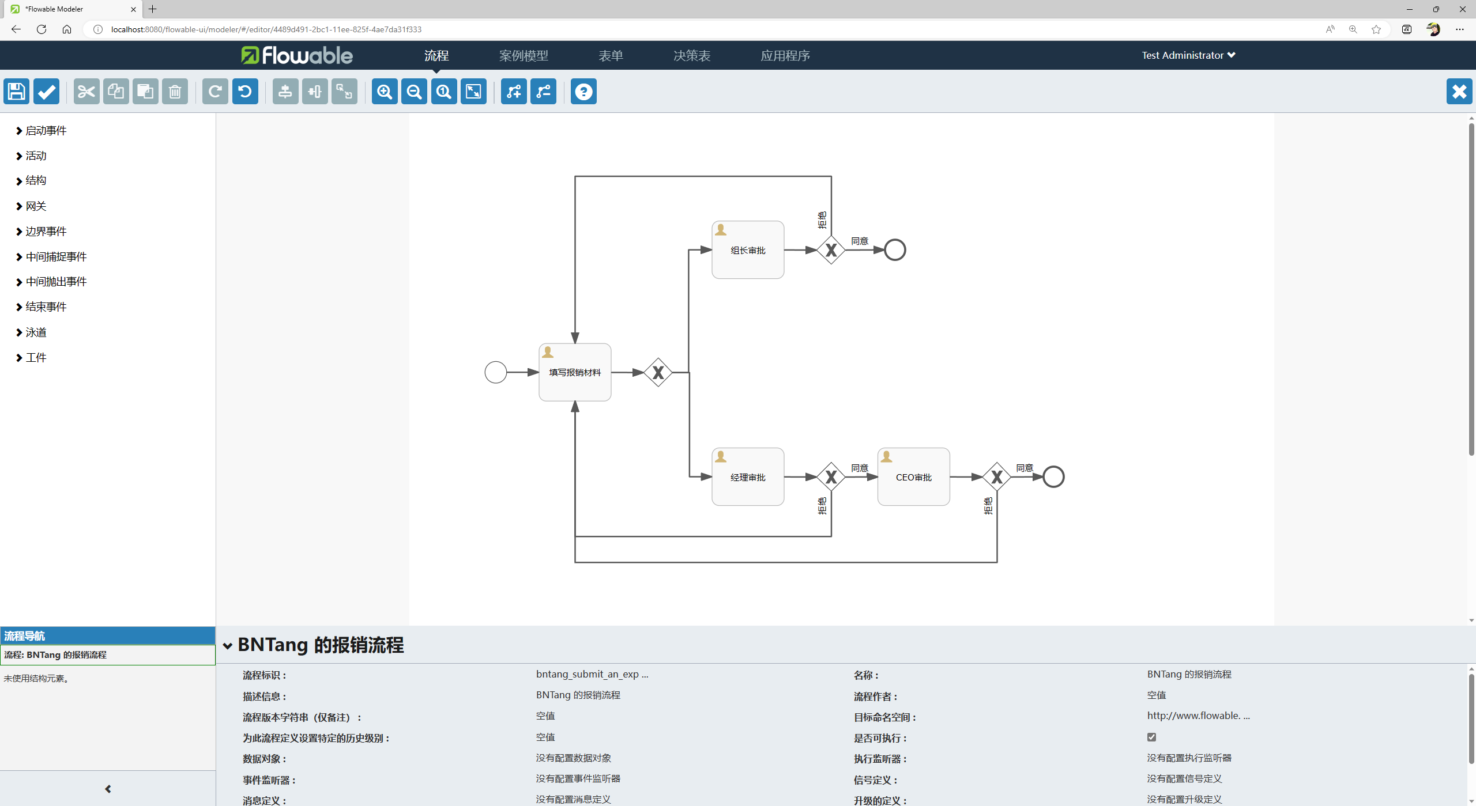Click the undo arrow icon
This screenshot has height=806, width=1476.
point(245,92)
